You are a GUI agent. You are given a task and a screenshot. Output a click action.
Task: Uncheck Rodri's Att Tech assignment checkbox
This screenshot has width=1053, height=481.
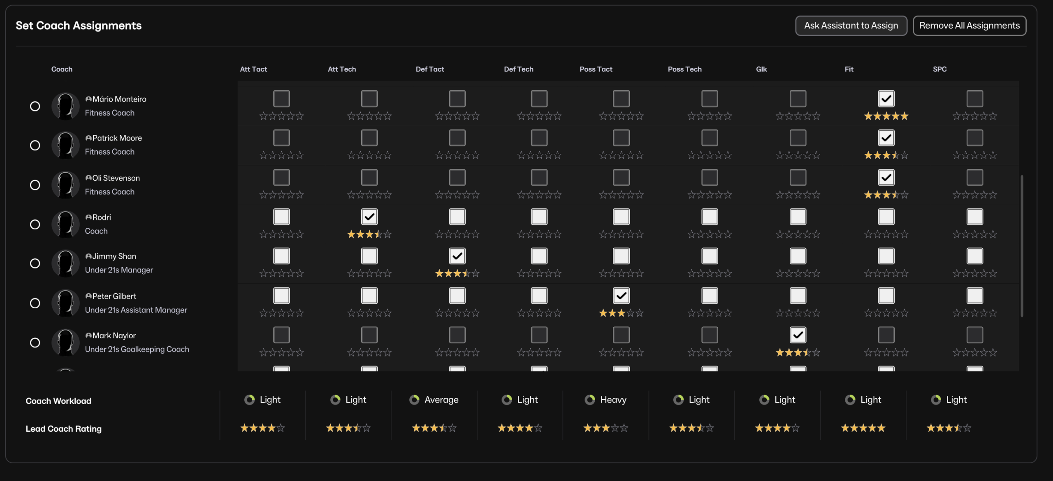click(x=369, y=217)
